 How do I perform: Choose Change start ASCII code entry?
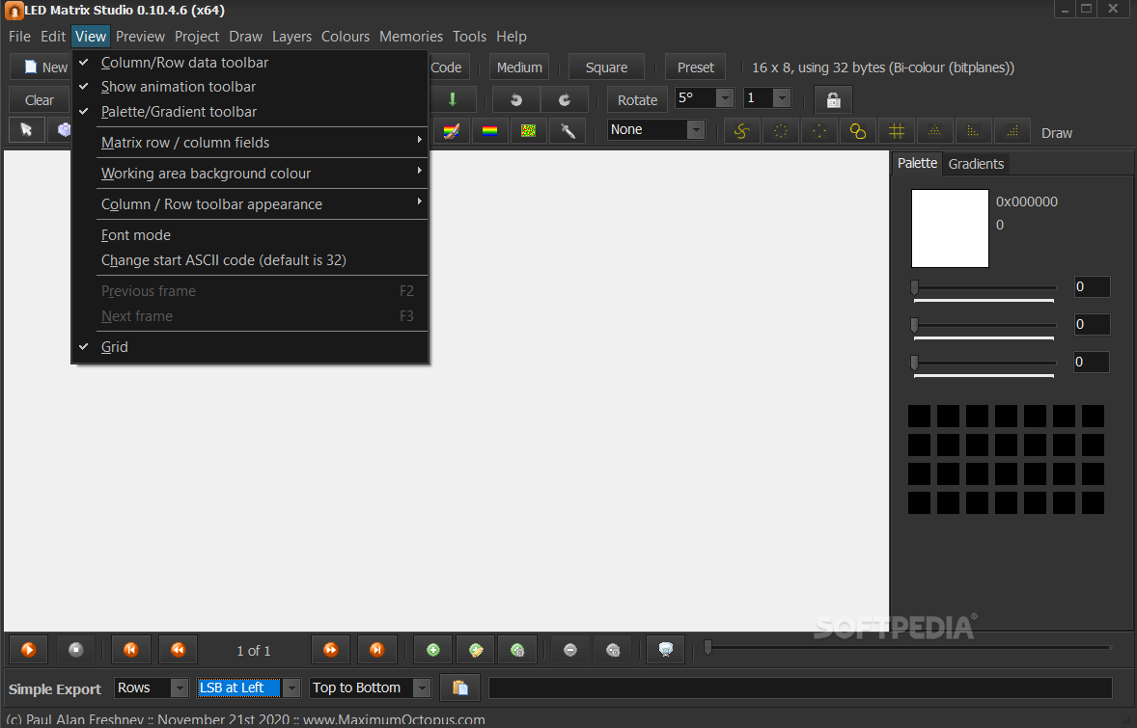coord(249,260)
